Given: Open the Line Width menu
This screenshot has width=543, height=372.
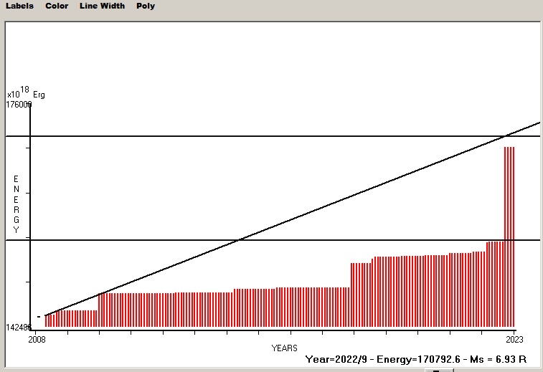Looking at the screenshot, I should pos(102,6).
